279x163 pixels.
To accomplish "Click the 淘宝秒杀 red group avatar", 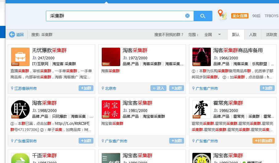I will [x=111, y=109].
